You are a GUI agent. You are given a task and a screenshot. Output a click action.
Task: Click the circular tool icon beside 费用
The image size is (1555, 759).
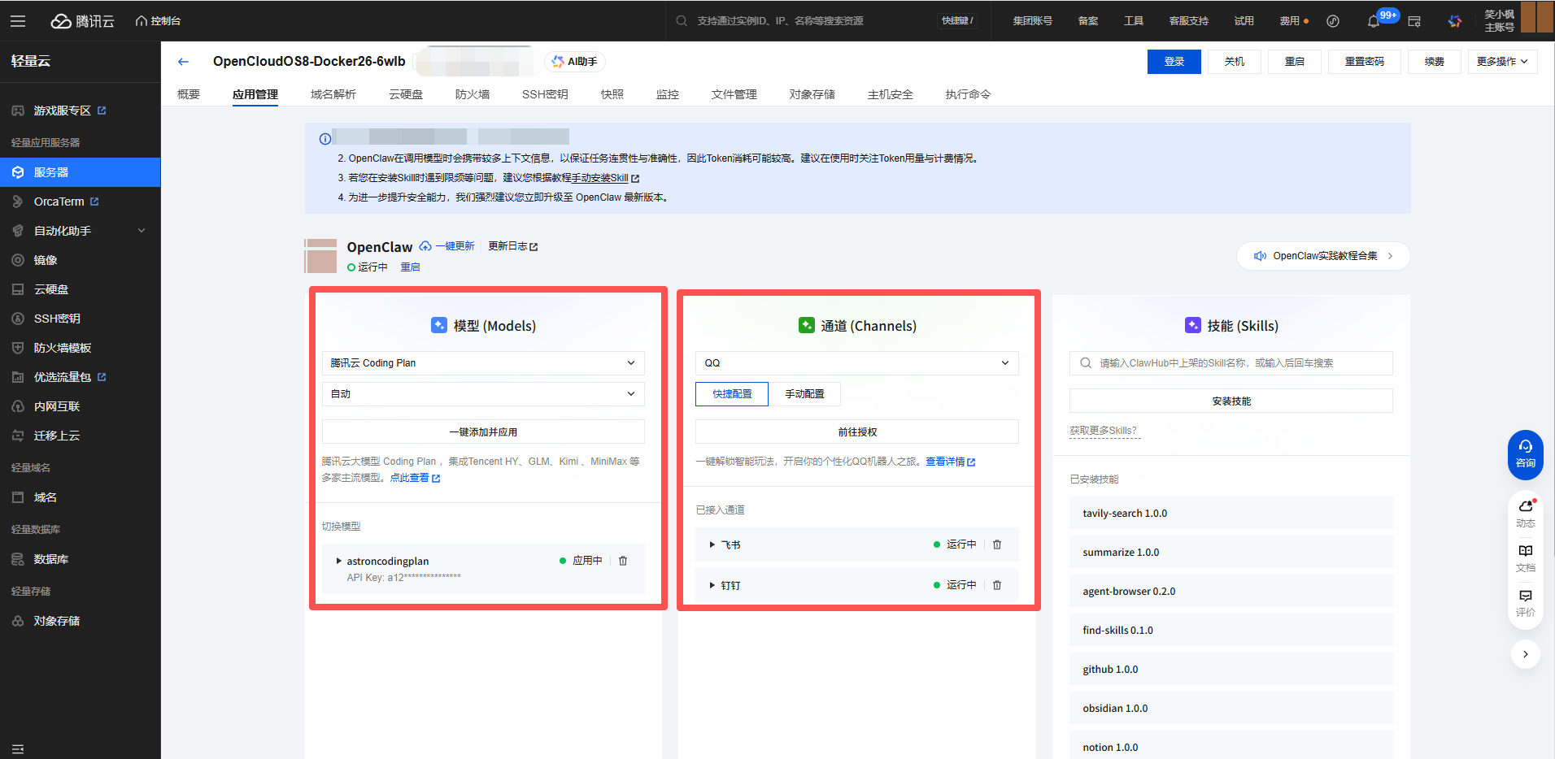pyautogui.click(x=1333, y=21)
